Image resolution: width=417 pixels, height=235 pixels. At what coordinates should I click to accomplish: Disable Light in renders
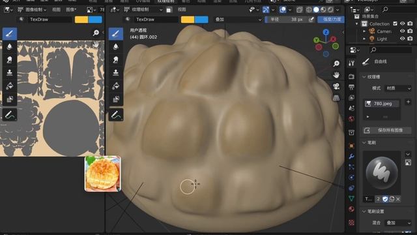[410, 39]
